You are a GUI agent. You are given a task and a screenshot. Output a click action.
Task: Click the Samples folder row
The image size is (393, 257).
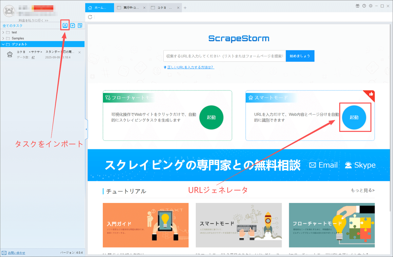click(43, 38)
